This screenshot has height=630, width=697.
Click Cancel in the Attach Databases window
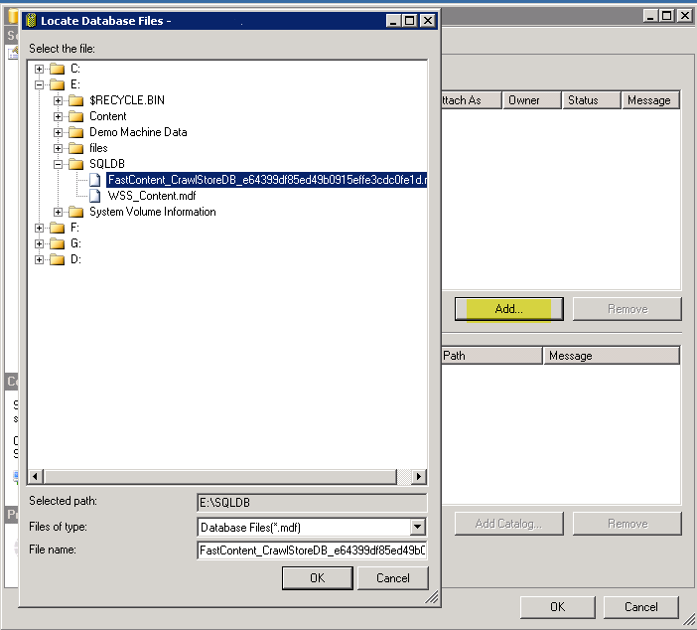(641, 607)
